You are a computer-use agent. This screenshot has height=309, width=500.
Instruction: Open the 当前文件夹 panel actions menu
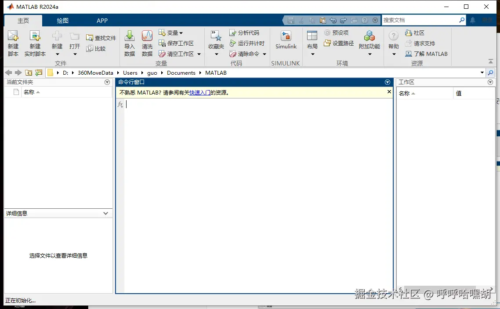[x=107, y=82]
